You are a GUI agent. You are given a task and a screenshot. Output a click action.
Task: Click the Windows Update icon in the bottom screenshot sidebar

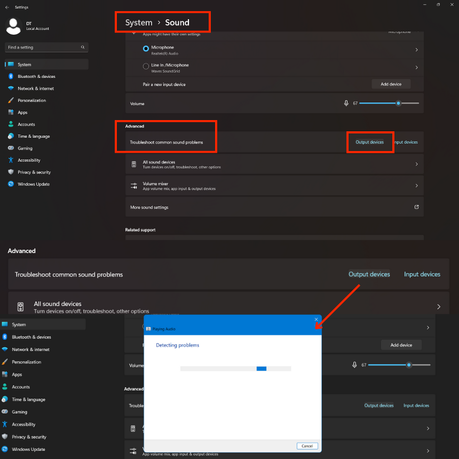5,449
